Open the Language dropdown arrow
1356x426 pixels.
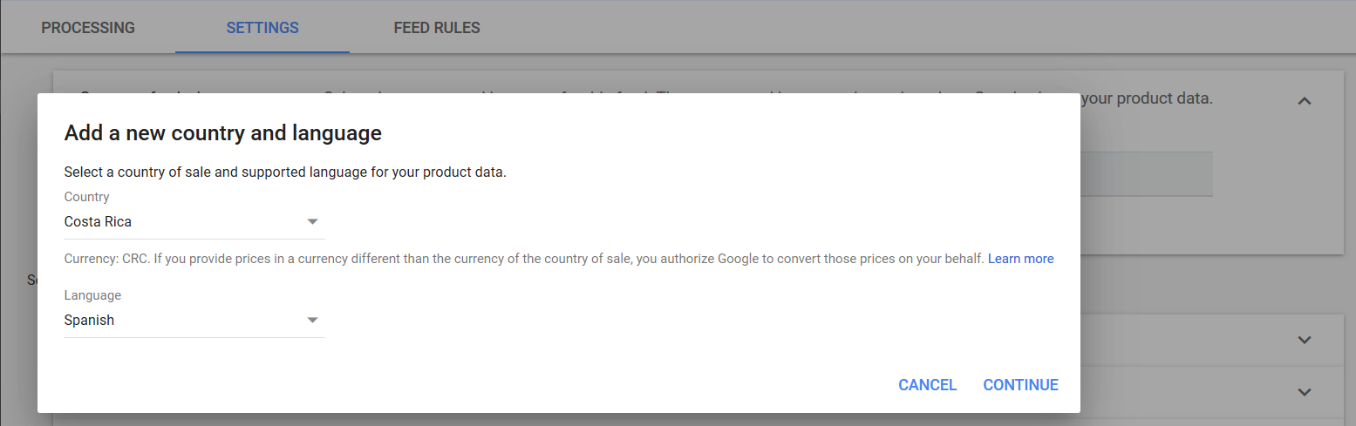click(313, 321)
